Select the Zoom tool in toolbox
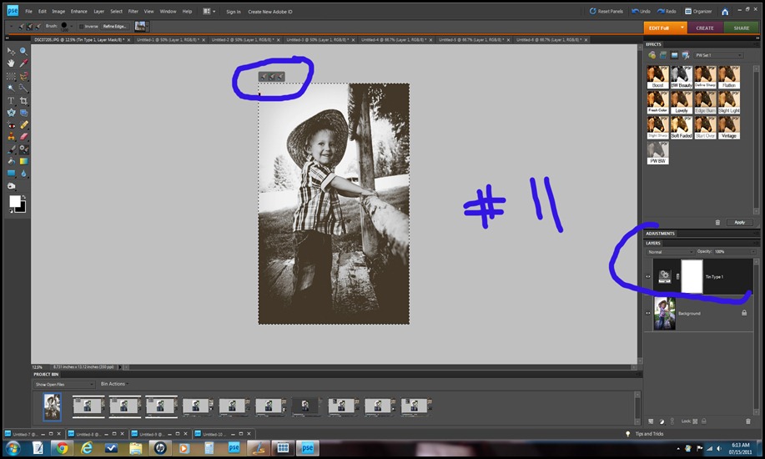The image size is (765, 459). (x=23, y=51)
